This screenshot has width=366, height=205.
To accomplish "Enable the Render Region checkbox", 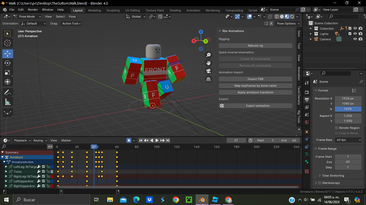I will coord(337,128).
